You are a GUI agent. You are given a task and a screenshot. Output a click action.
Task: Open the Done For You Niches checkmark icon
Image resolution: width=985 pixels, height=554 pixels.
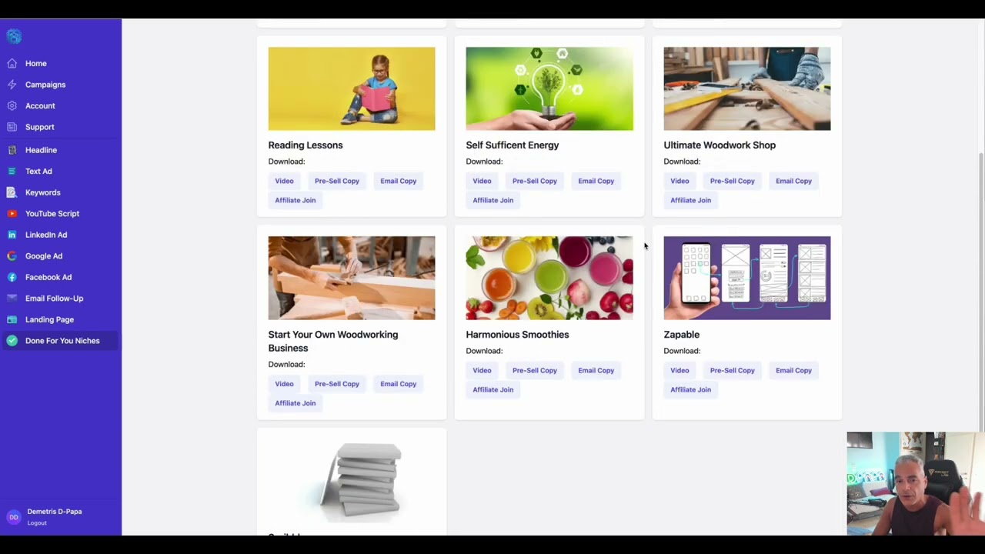point(12,341)
